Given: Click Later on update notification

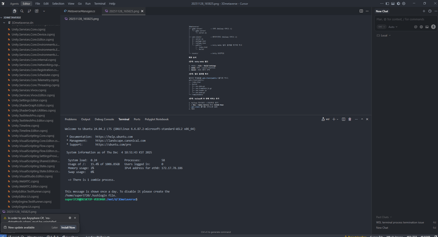Looking at the screenshot, I should pos(54,227).
